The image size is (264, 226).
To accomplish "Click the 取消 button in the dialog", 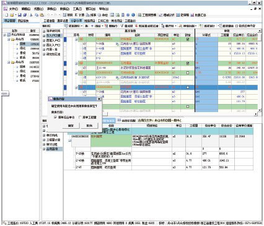I will pyautogui.click(x=89, y=125).
